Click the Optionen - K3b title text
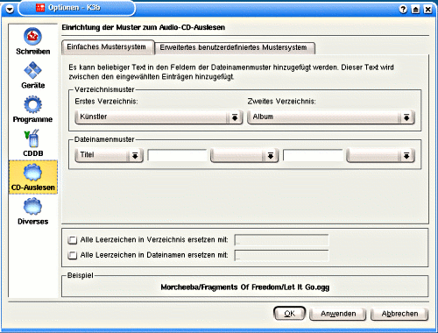 click(74, 8)
